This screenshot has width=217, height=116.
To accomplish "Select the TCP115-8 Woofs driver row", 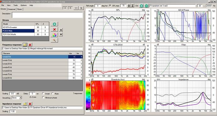I will (25, 35).
